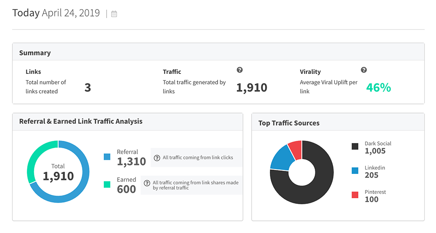The height and width of the screenshot is (233, 436).
Task: Click the Top Traffic Sources heading
Action: pos(289,123)
